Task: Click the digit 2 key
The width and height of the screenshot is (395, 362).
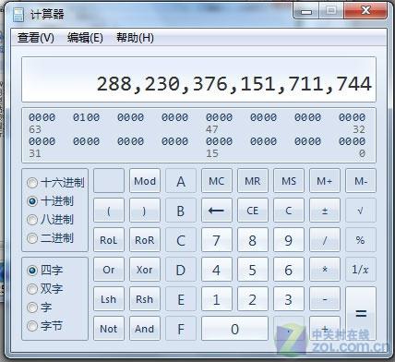Action: click(253, 299)
